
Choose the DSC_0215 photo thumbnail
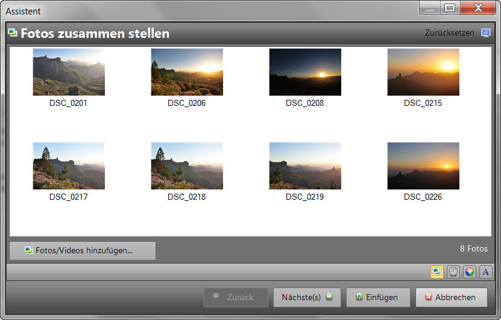tap(423, 72)
